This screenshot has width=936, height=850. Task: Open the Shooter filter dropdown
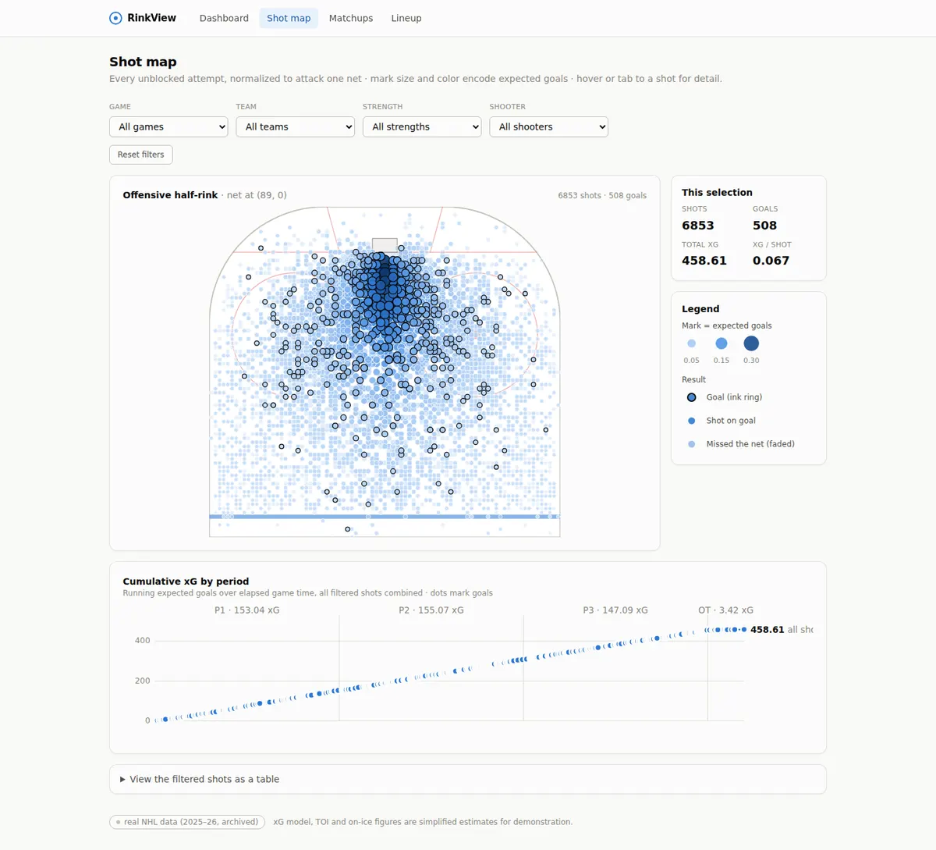click(548, 126)
